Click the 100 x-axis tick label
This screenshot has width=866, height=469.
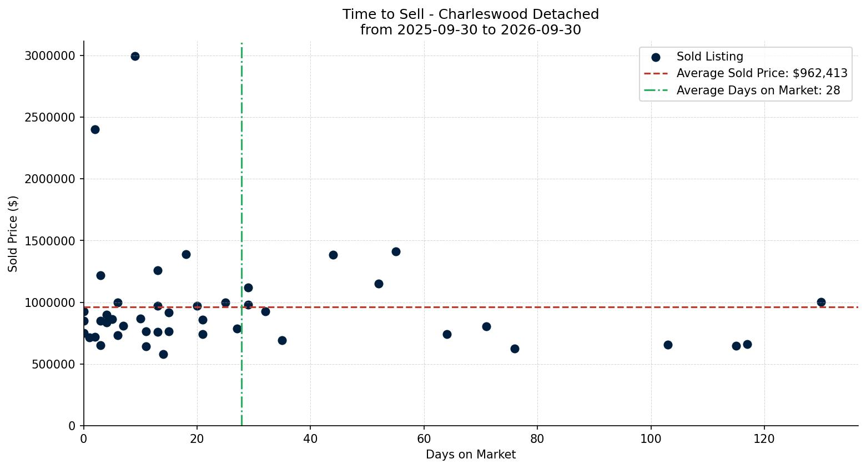coord(651,438)
